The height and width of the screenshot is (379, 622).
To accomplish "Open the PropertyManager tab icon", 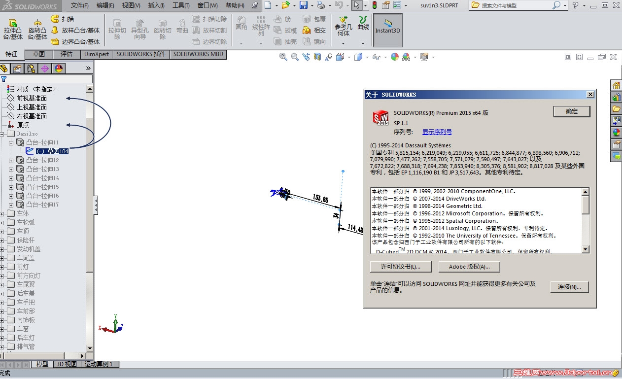I will [17, 69].
